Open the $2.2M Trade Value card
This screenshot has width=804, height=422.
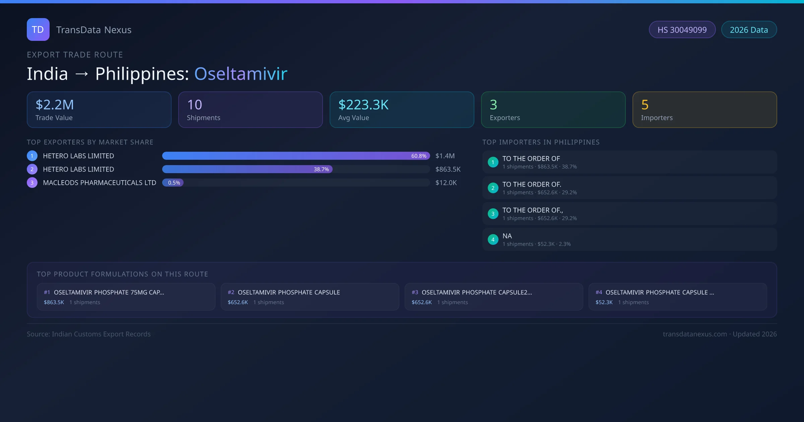(x=99, y=110)
